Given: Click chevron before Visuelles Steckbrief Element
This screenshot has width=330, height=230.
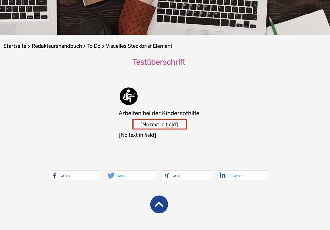Looking at the screenshot, I should tap(103, 46).
